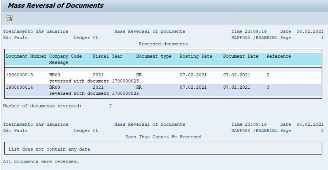Click the Document Number column header
The width and height of the screenshot is (328, 170).
pos(26,56)
